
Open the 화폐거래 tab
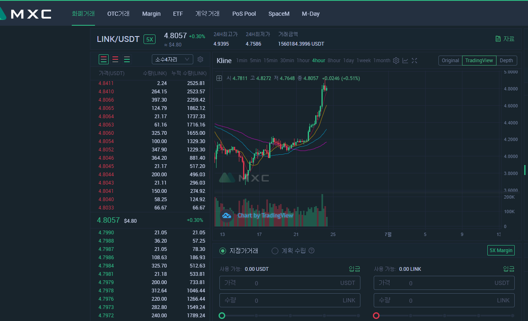click(83, 13)
